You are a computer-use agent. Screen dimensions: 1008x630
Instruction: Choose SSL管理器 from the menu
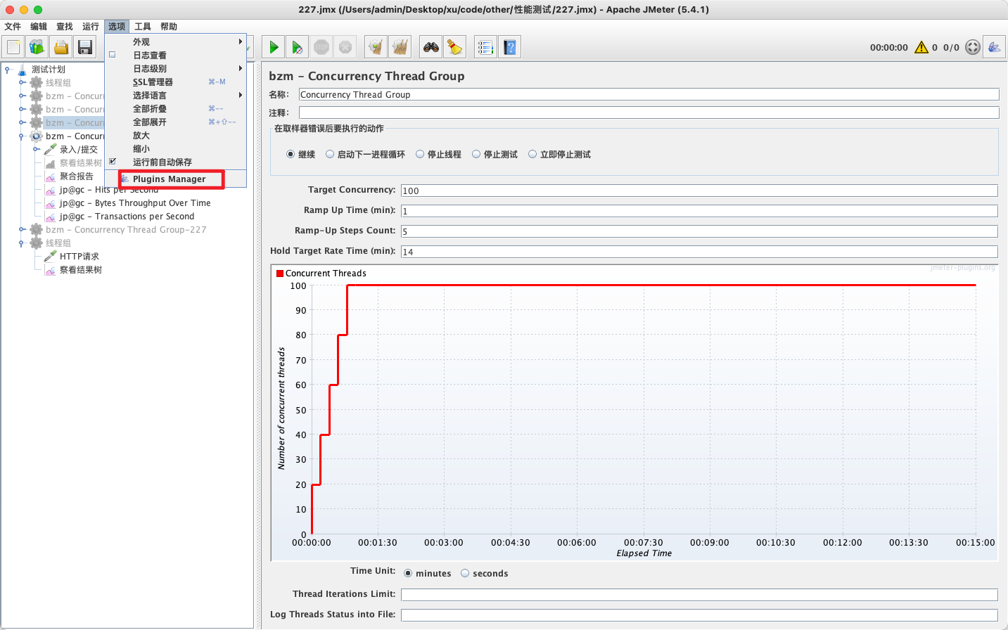coord(176,82)
